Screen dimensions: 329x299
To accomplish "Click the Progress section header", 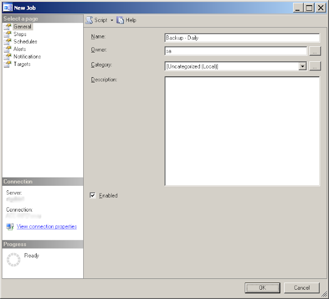I will pyautogui.click(x=15, y=244).
